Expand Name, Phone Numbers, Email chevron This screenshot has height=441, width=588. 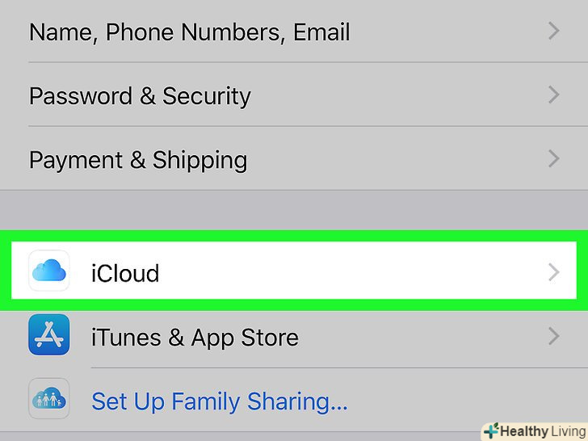553,31
